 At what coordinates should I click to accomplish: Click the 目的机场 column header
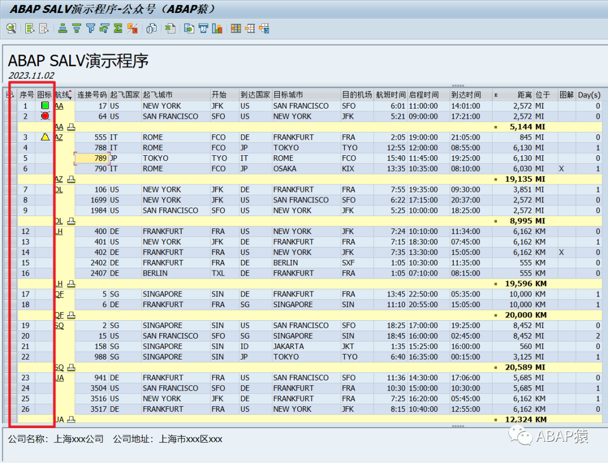click(357, 95)
